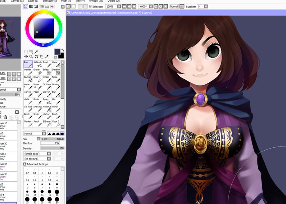Image resolution: width=286 pixels, height=204 pixels.
Task: Select the hand pan tool
Action: (41, 57)
